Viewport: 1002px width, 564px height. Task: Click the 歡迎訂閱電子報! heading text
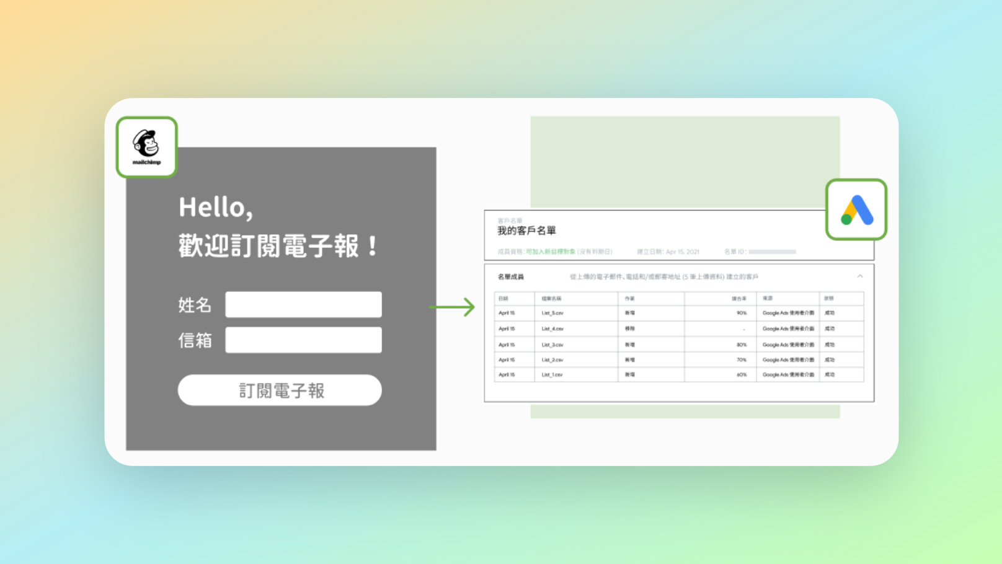pyautogui.click(x=278, y=246)
